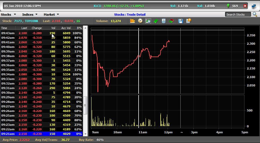This screenshot has height=143, width=260.
Task: Expand the Stocks dropdown menu
Action: click(x=8, y=15)
